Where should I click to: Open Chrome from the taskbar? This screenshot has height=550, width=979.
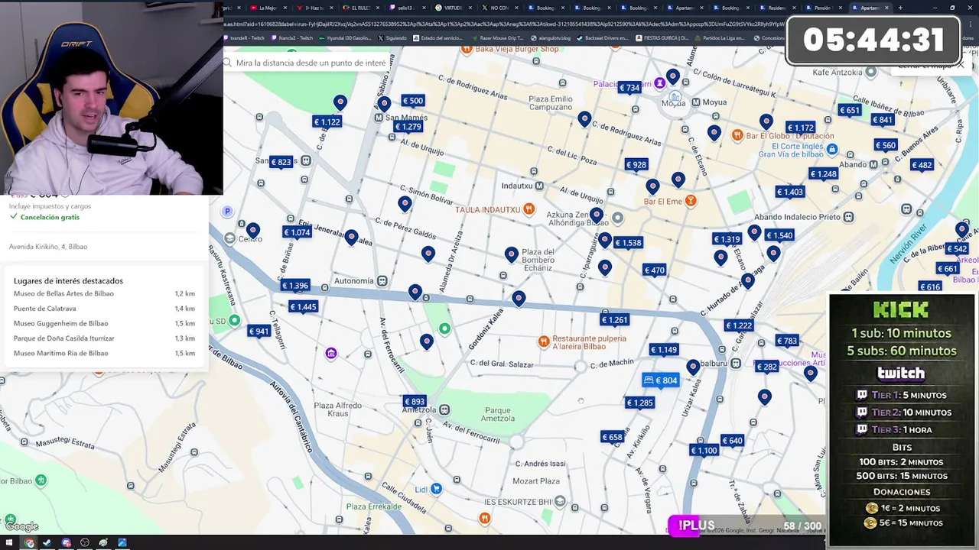(x=29, y=543)
